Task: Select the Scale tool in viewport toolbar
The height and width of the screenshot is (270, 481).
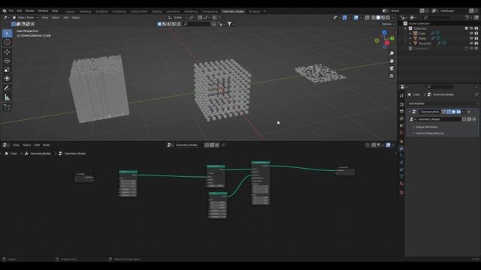Action: pyautogui.click(x=7, y=70)
